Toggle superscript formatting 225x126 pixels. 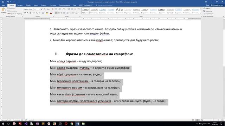click(39, 13)
